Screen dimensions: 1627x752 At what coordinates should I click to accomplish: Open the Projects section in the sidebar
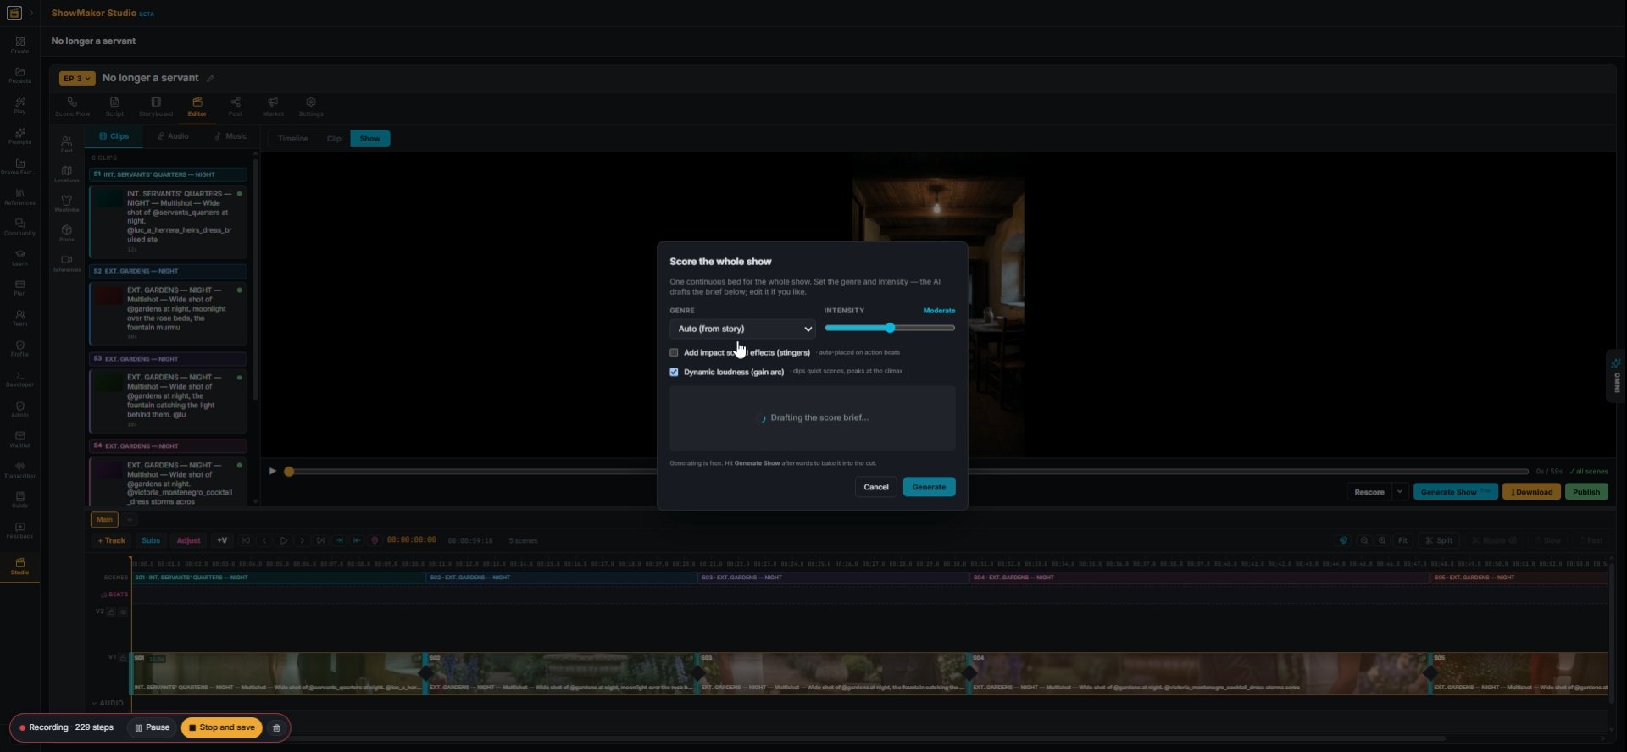[x=19, y=75]
